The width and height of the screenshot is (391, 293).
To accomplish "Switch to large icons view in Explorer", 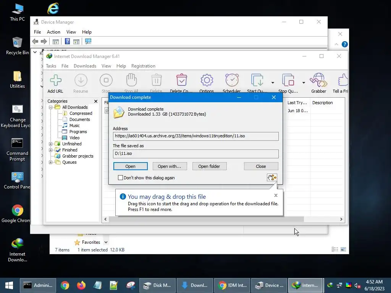I will pyautogui.click(x=343, y=250).
